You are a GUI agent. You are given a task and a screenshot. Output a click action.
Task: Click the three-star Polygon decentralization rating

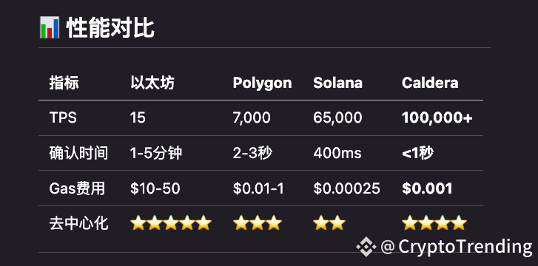pos(258,223)
